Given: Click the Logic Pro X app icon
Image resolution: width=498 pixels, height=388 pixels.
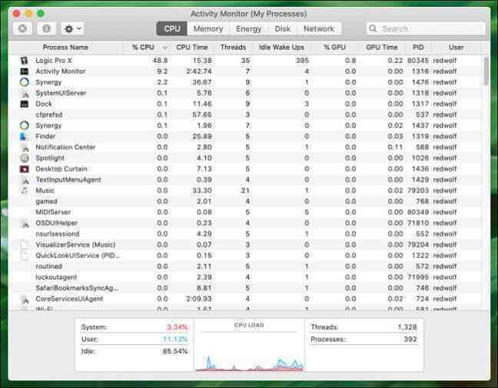Looking at the screenshot, I should (25, 61).
